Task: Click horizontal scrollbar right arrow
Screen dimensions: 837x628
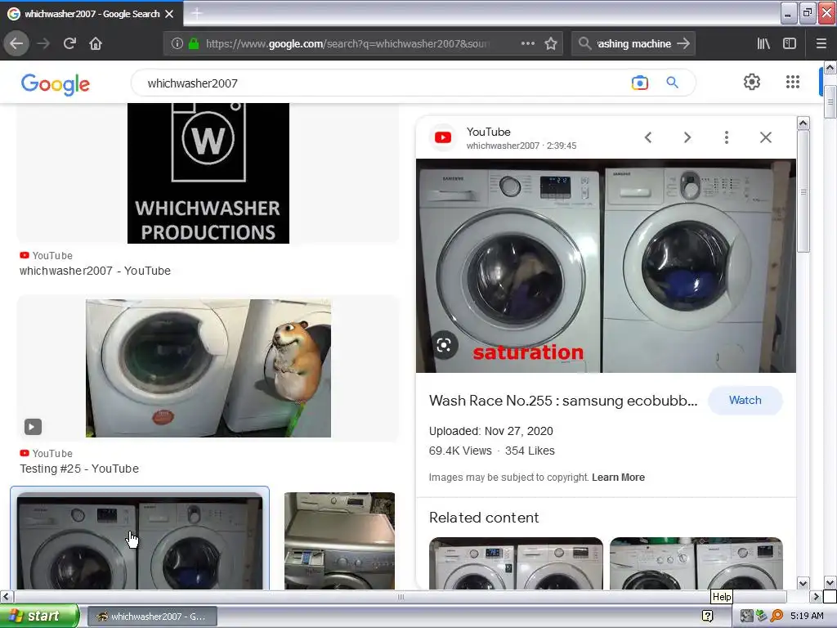Action: tap(816, 596)
